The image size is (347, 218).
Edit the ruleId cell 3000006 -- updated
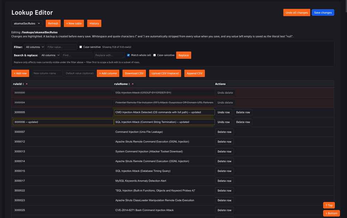(x=63, y=122)
